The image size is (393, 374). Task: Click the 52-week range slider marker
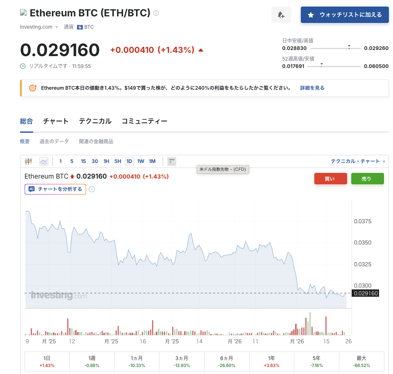tap(322, 64)
